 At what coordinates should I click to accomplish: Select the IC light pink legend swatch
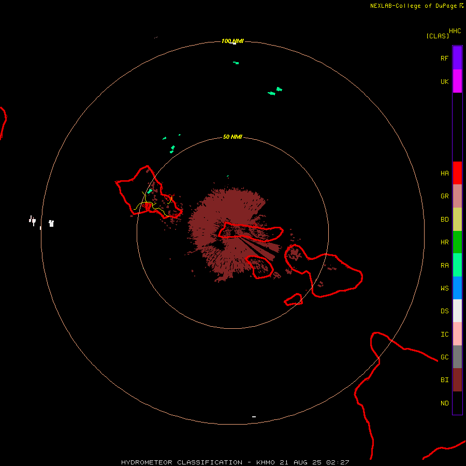[457, 334]
